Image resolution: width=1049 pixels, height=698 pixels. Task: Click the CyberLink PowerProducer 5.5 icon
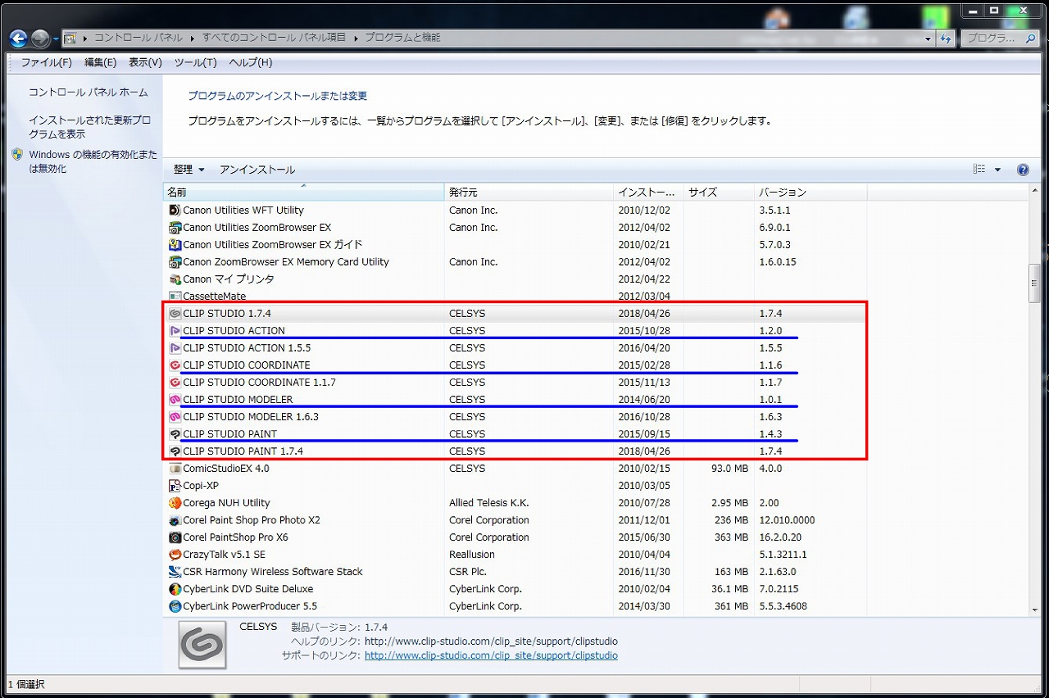coord(175,607)
